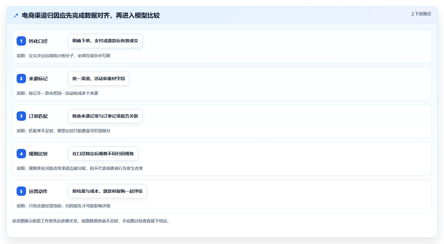The image size is (444, 244).
Task: Click the arrow icon beside the title
Action: pyautogui.click(x=16, y=15)
